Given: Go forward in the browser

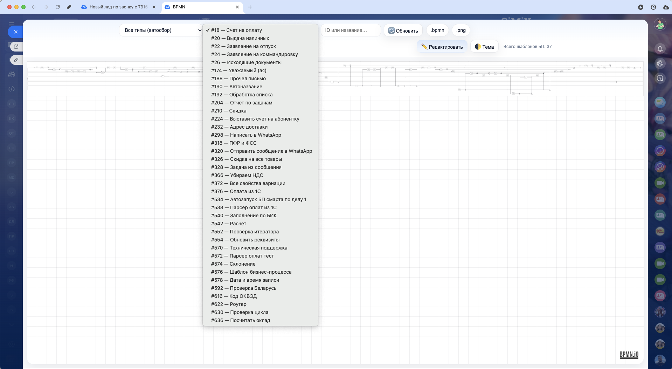Looking at the screenshot, I should coord(46,7).
